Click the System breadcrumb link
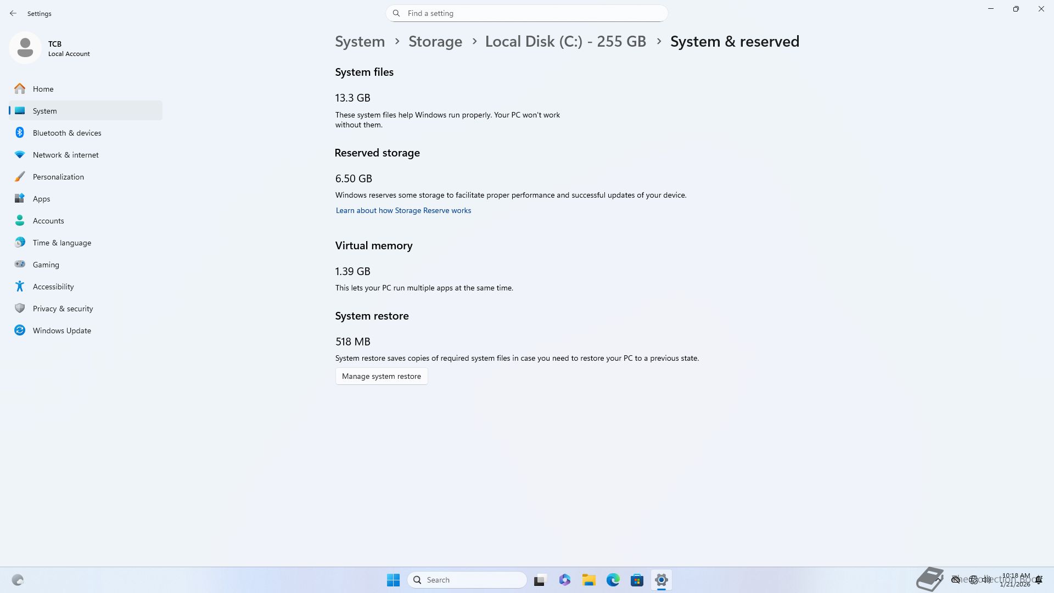Image resolution: width=1054 pixels, height=593 pixels. coord(360,42)
